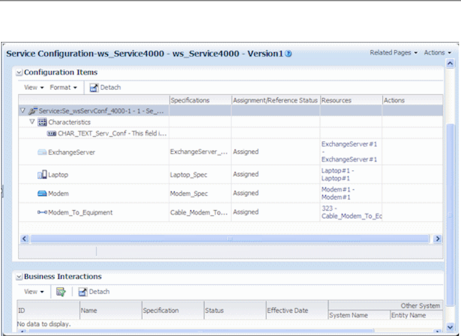This screenshot has height=336, width=461.
Task: Click the Detach icon in Configuration Items toolbar
Action: pyautogui.click(x=94, y=88)
